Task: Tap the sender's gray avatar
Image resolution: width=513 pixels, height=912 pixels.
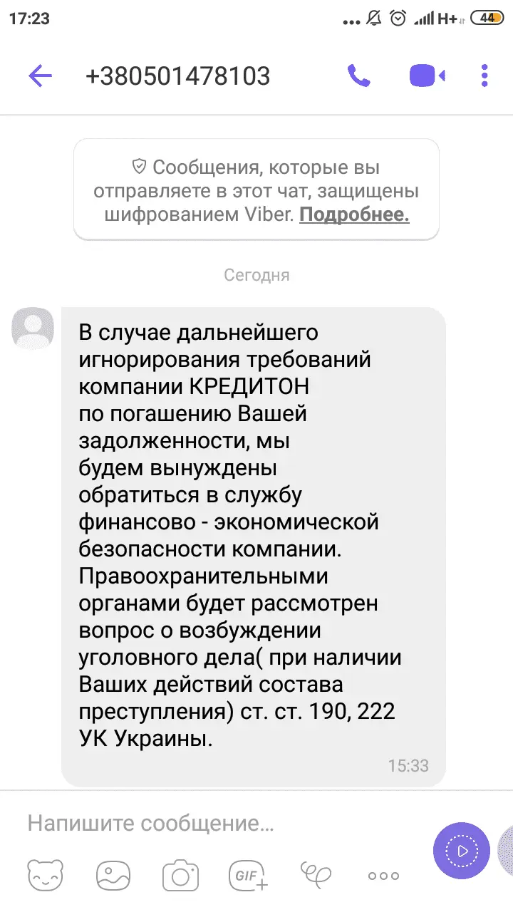Action: point(33,328)
